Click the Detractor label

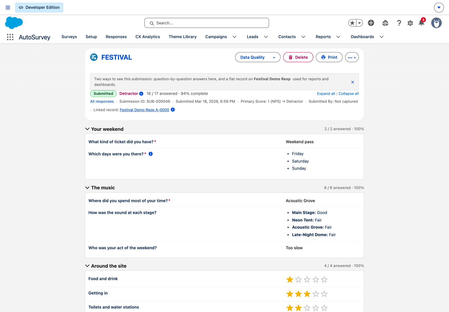[x=129, y=94]
